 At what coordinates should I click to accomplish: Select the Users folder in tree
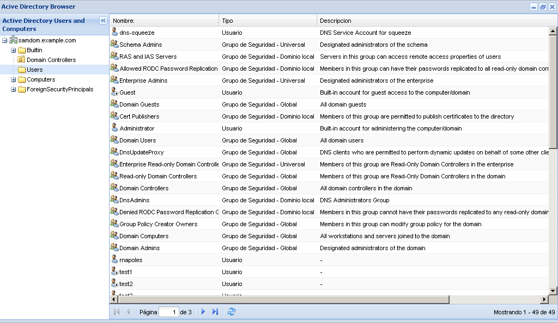34,70
